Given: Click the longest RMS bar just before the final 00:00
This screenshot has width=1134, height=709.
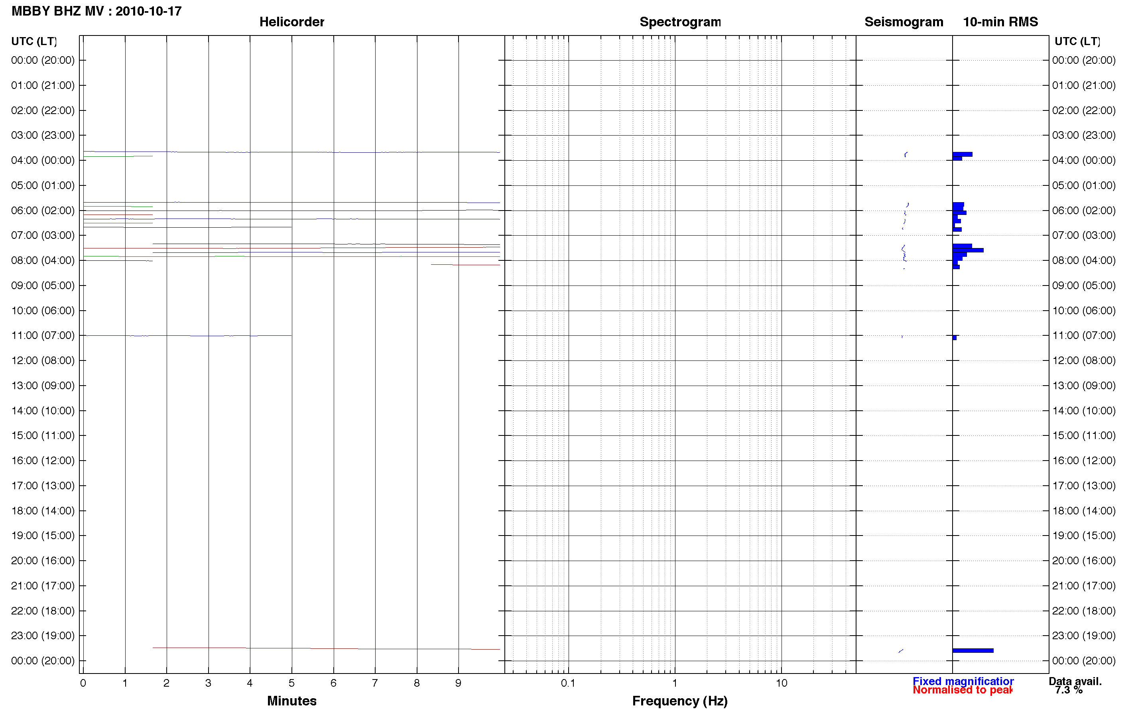Looking at the screenshot, I should 973,650.
